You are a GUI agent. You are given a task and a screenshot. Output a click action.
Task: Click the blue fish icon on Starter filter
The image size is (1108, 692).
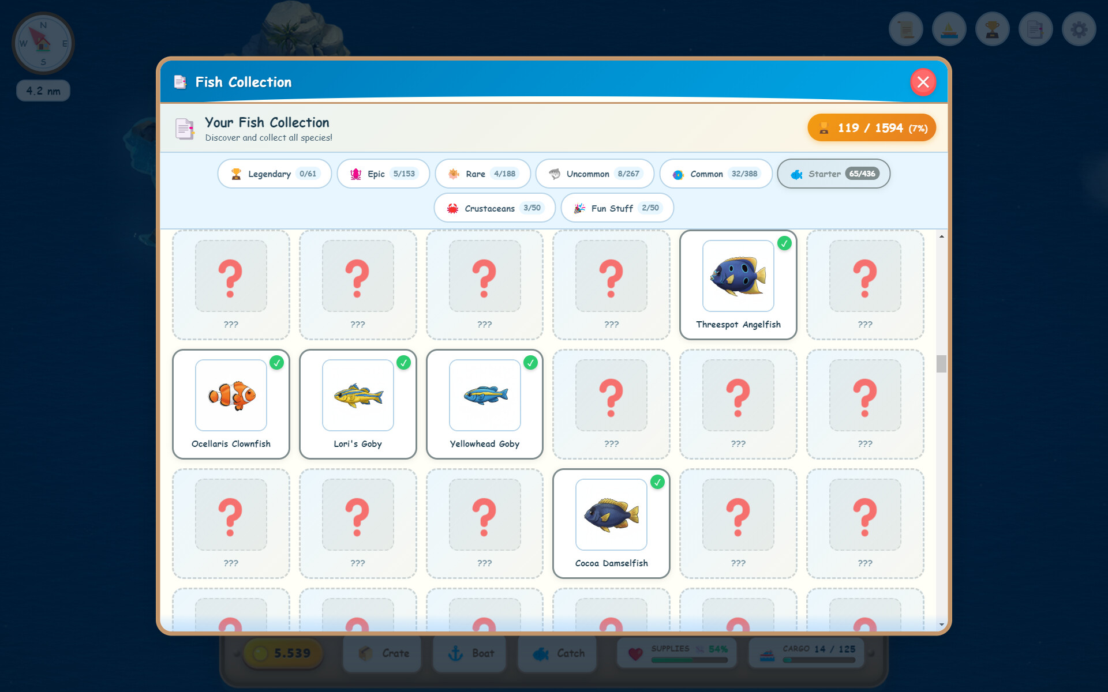tap(798, 174)
